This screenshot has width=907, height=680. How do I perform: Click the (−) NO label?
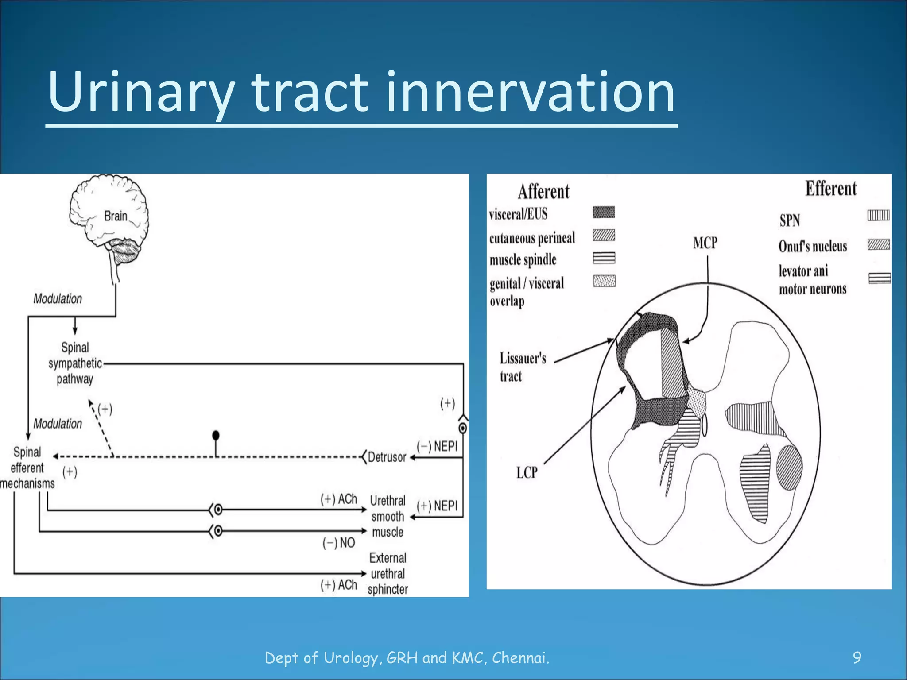pyautogui.click(x=339, y=543)
